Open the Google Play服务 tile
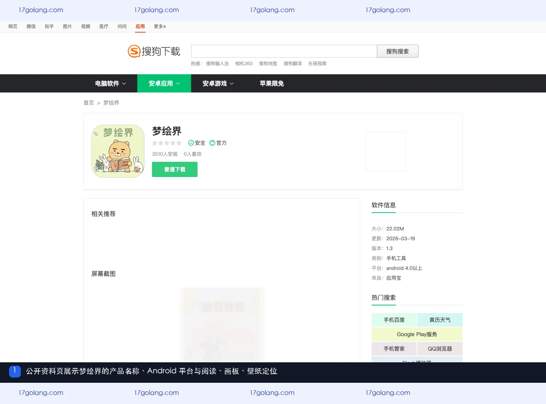The image size is (546, 404). click(417, 334)
